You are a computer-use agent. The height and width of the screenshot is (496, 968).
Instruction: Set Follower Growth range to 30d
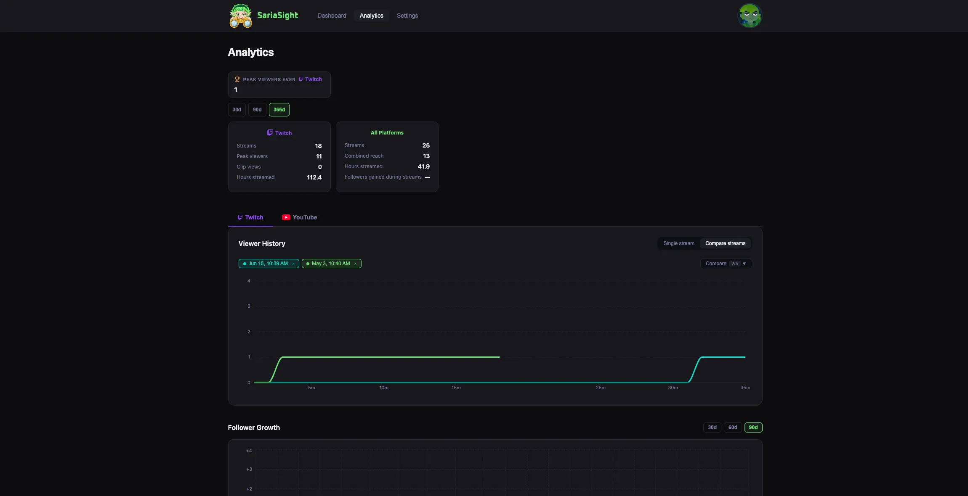coord(712,427)
